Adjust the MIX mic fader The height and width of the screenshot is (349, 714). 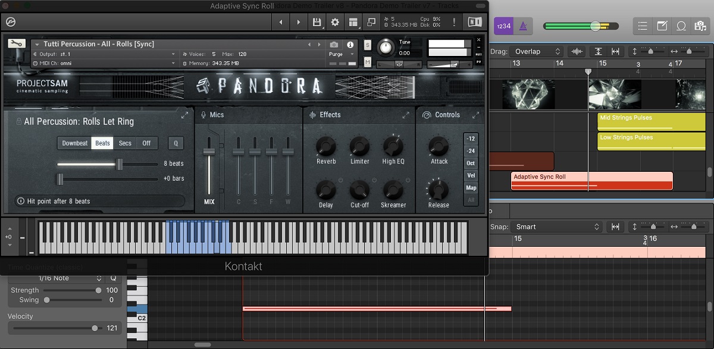pyautogui.click(x=209, y=165)
